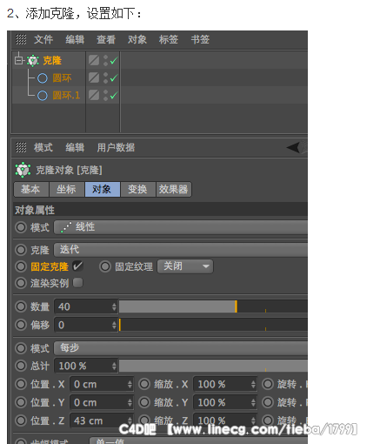Open the 模式 每步 dropdown
This screenshot has height=444, width=380.
point(181,347)
